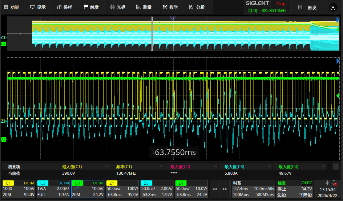This screenshot has width=343, height=201.
Task: Click the Auto setup icon
Action: pyautogui.click(x=333, y=7)
